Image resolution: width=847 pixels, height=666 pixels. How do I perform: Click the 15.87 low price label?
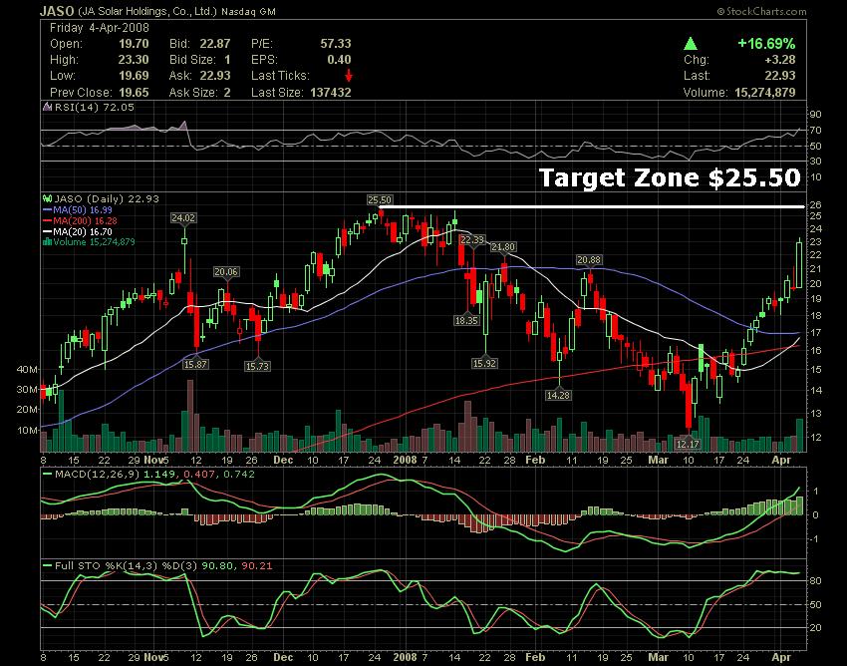(195, 364)
